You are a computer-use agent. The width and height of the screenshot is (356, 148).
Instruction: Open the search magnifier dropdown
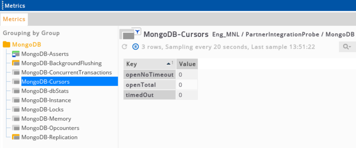(347, 47)
